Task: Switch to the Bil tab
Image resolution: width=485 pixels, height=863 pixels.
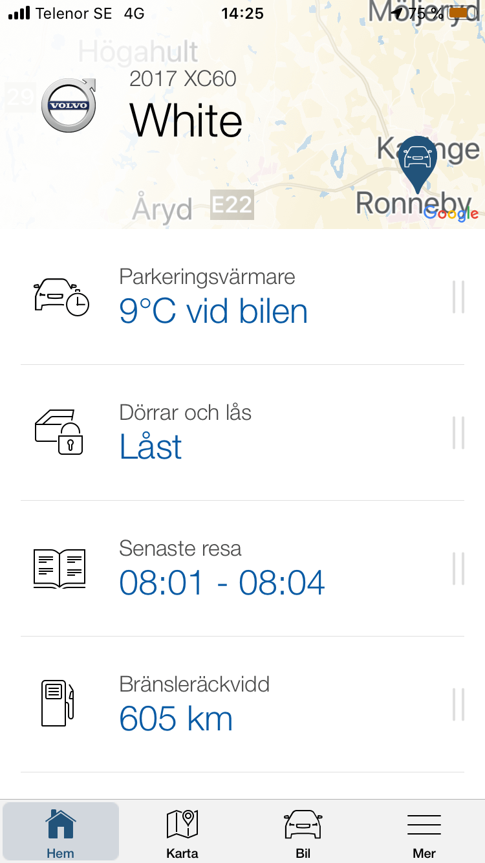Action: 303,833
